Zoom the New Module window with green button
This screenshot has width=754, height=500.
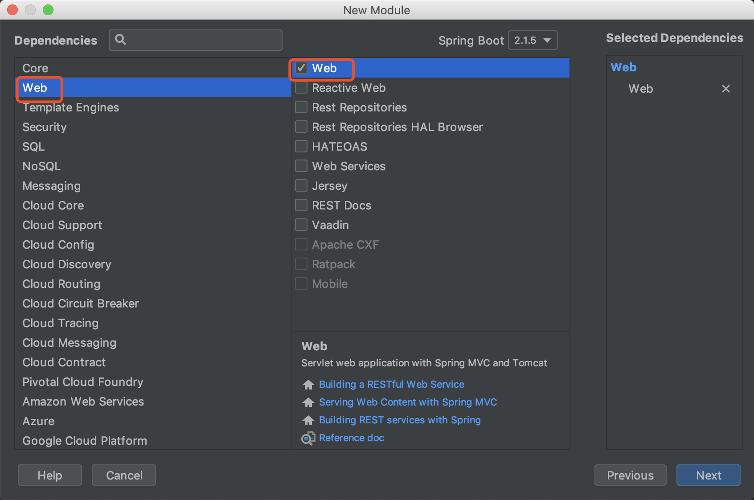click(48, 10)
